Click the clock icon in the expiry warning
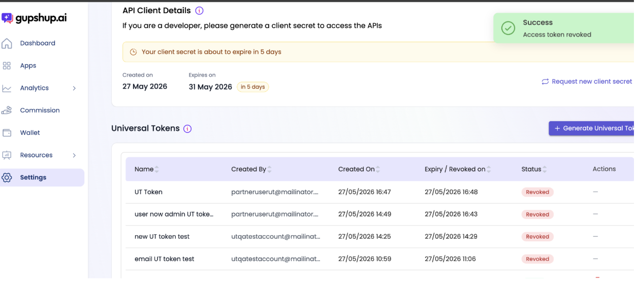This screenshot has width=637, height=289. point(134,52)
